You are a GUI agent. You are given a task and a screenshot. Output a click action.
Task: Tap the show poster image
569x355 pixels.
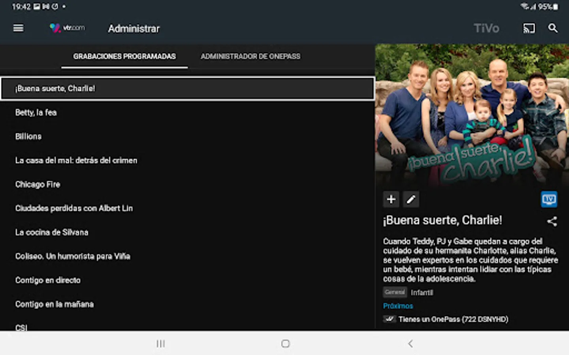tap(472, 115)
